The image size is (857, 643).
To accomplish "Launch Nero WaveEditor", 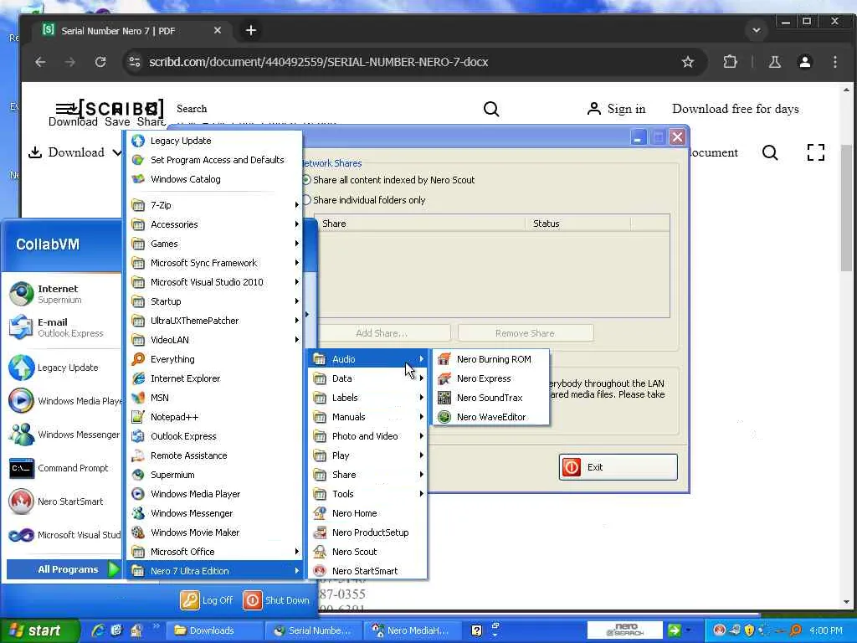I will [x=490, y=417].
